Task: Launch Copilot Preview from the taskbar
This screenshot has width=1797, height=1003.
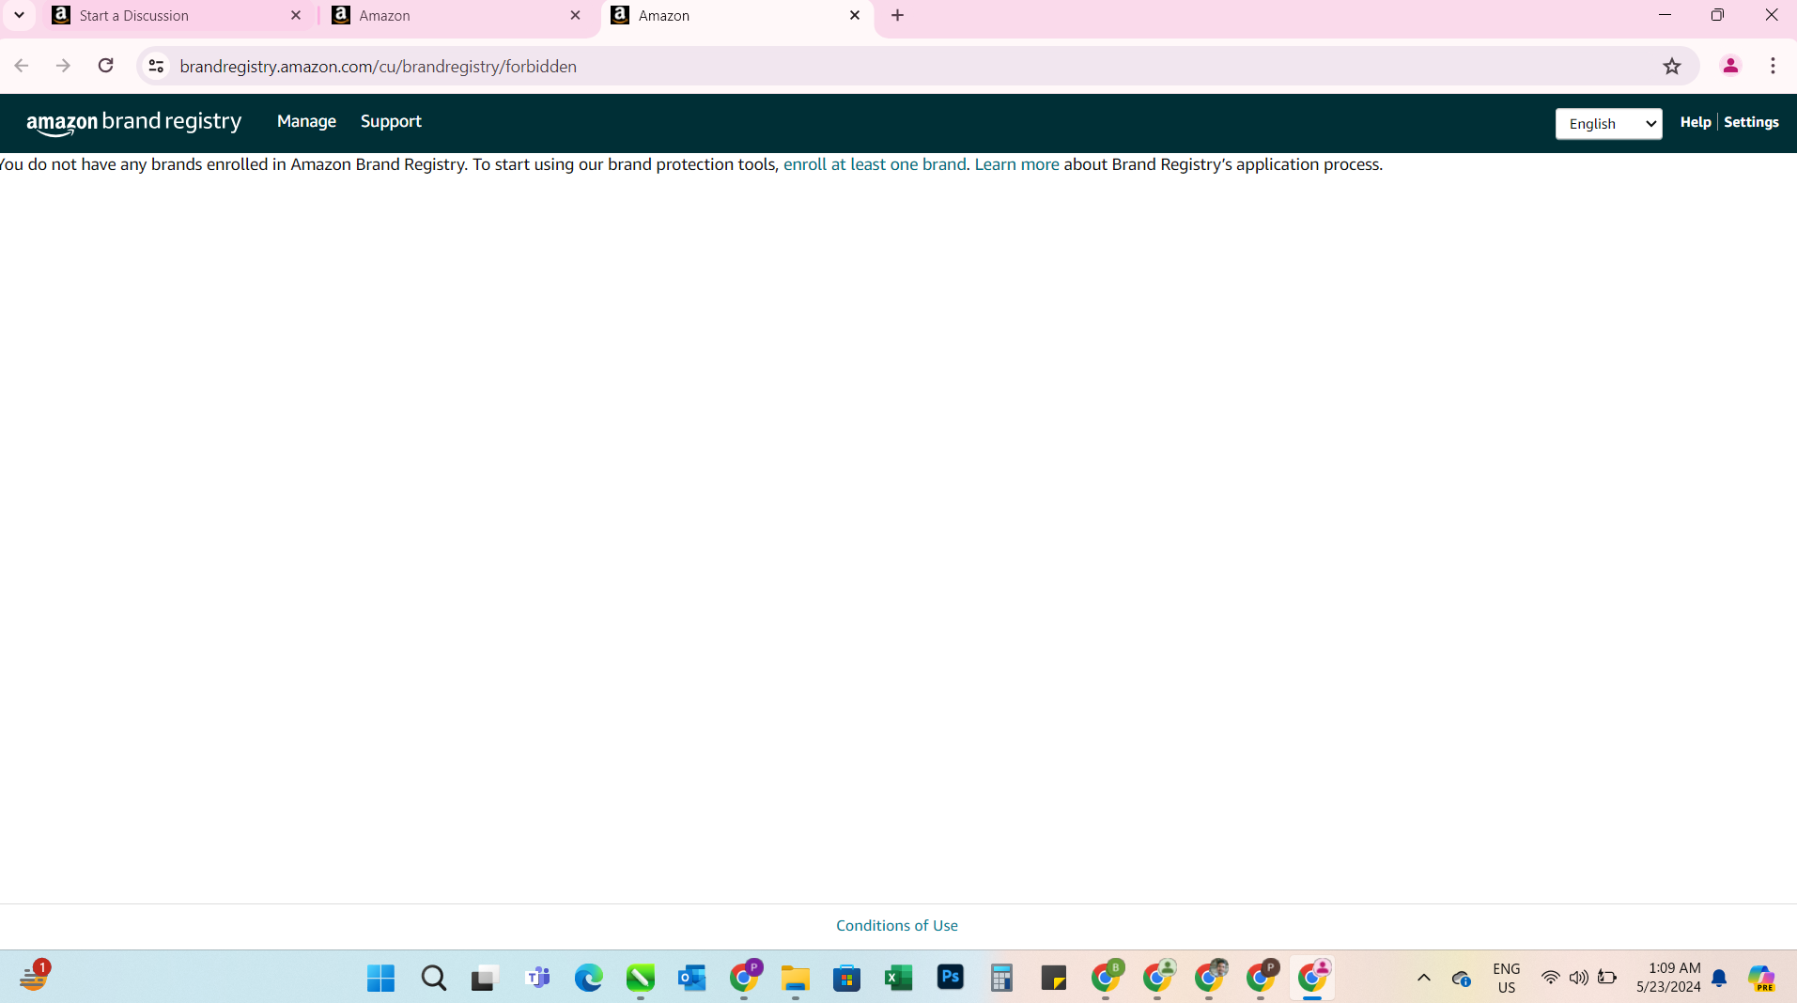Action: 1761,979
